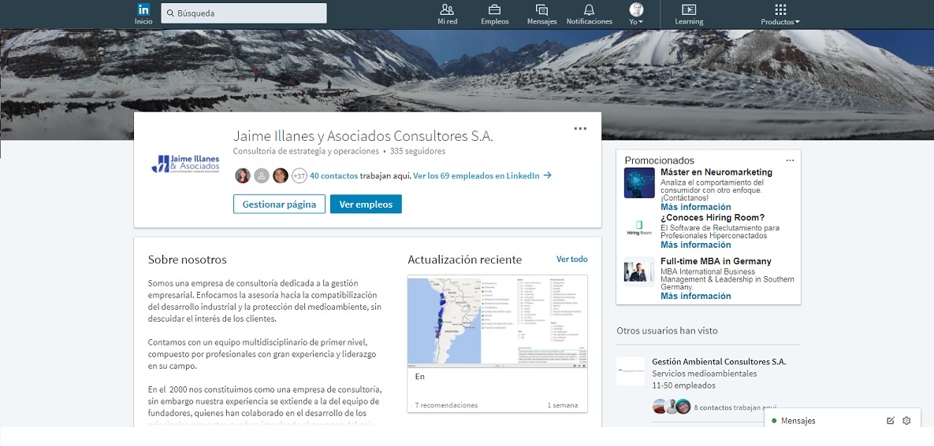Click the 1 semana timestamp
Screen dimensions: 934x446
[x=562, y=405]
